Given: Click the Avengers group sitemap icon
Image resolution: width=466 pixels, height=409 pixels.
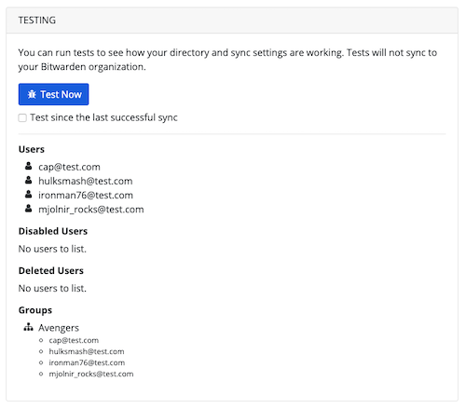Looking at the screenshot, I should (x=28, y=327).
